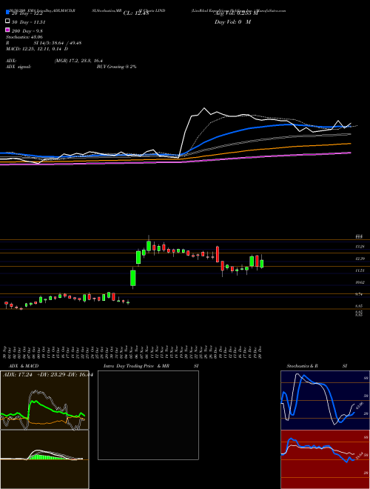Select the '20 Day = 12.2' label
The height and width of the screenshot is (489, 370).
click(29, 14)
